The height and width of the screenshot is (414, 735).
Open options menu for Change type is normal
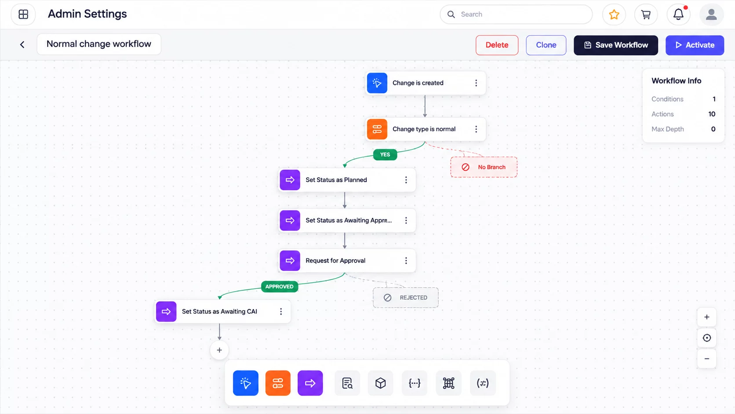click(x=476, y=129)
